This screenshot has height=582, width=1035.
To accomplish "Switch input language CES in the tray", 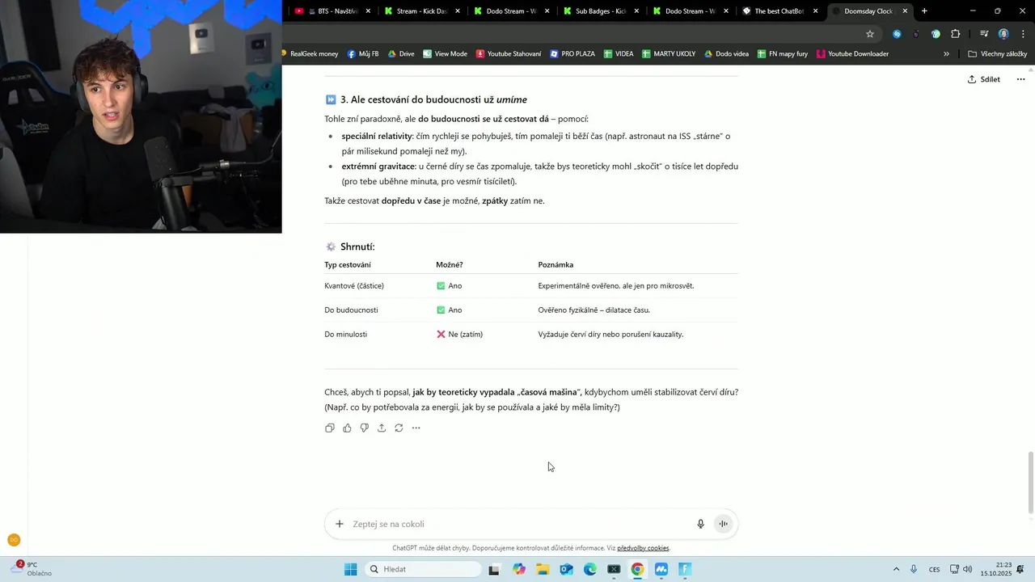I will click(x=935, y=569).
